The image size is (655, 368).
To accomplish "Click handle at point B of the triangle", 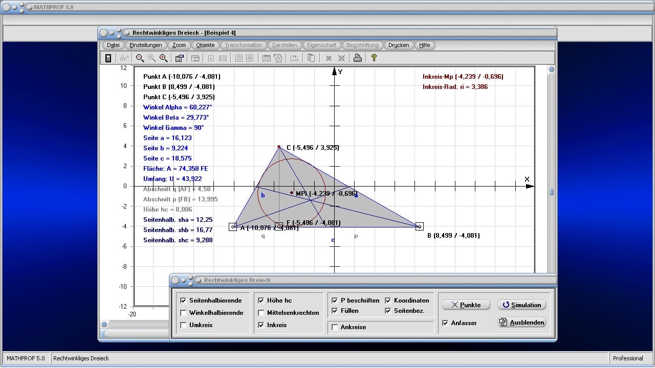I will (x=420, y=226).
